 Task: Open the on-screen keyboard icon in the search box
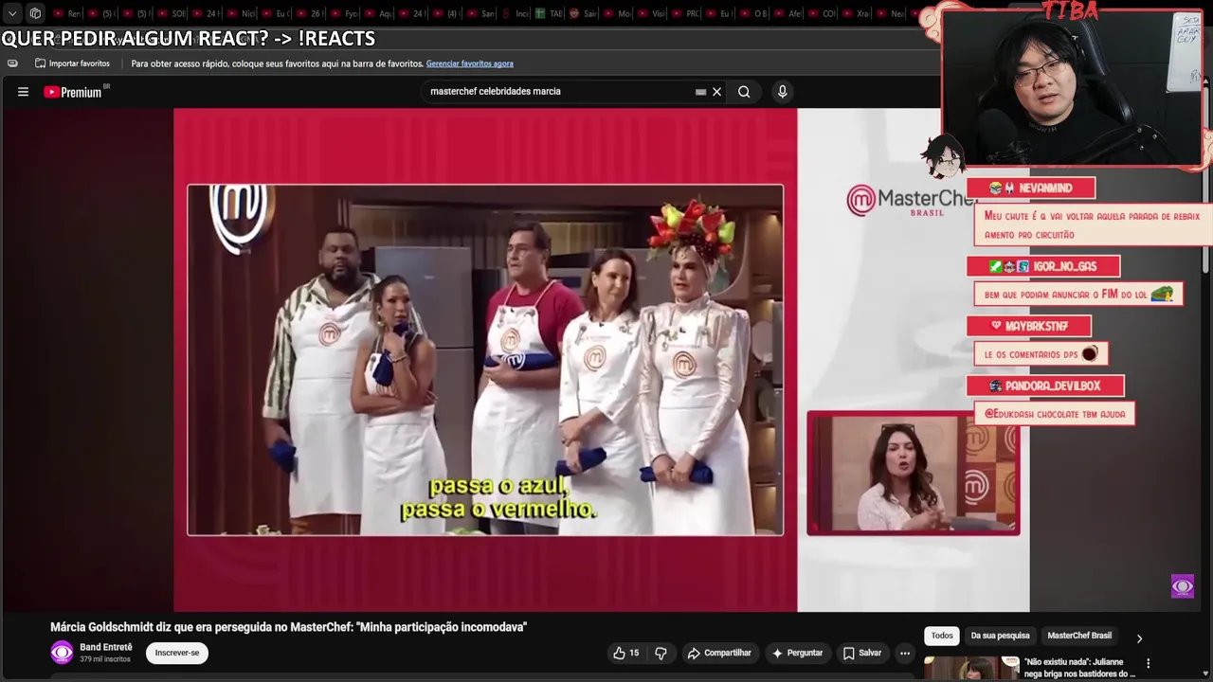[x=700, y=92]
